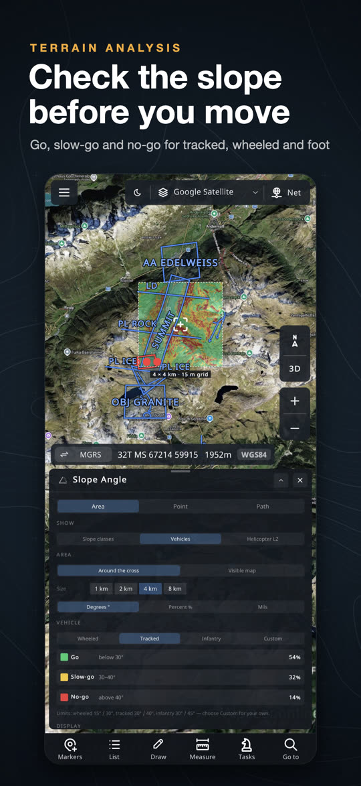Choose Wheeled vehicle type
Viewport: 361px width, 786px height.
(x=88, y=639)
